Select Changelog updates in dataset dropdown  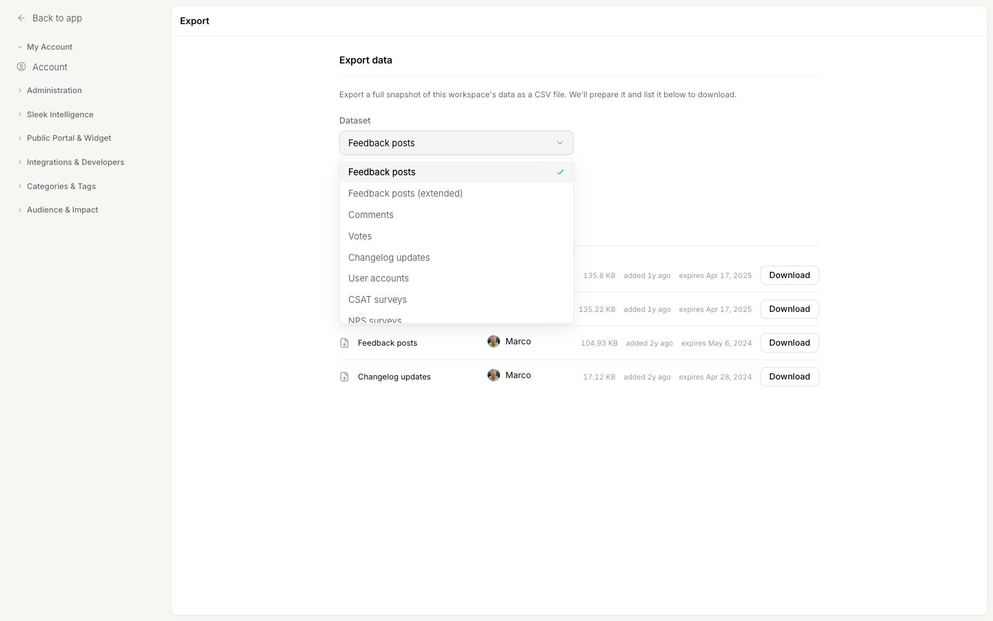pos(457,257)
